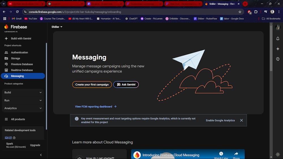Select ShiBer Messaging Firebase tab
The image size is (283, 159).
pos(222,4)
